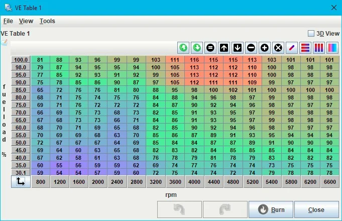Click the redo arrow button
This screenshot has width=342, height=221.
tap(225, 209)
